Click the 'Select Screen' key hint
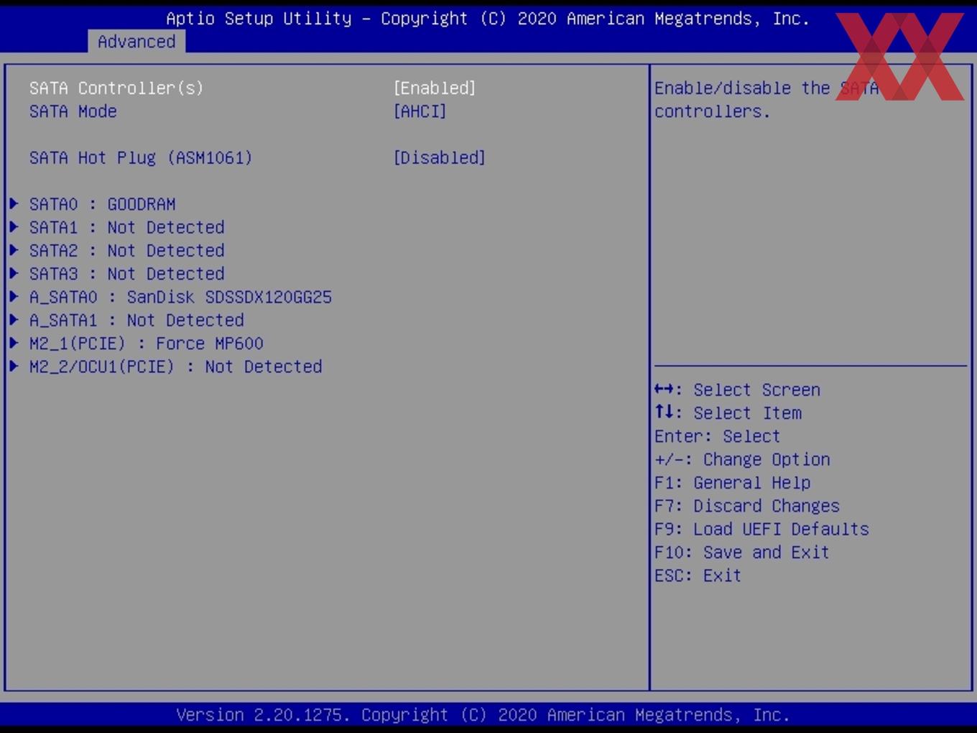This screenshot has width=977, height=733. click(x=737, y=389)
